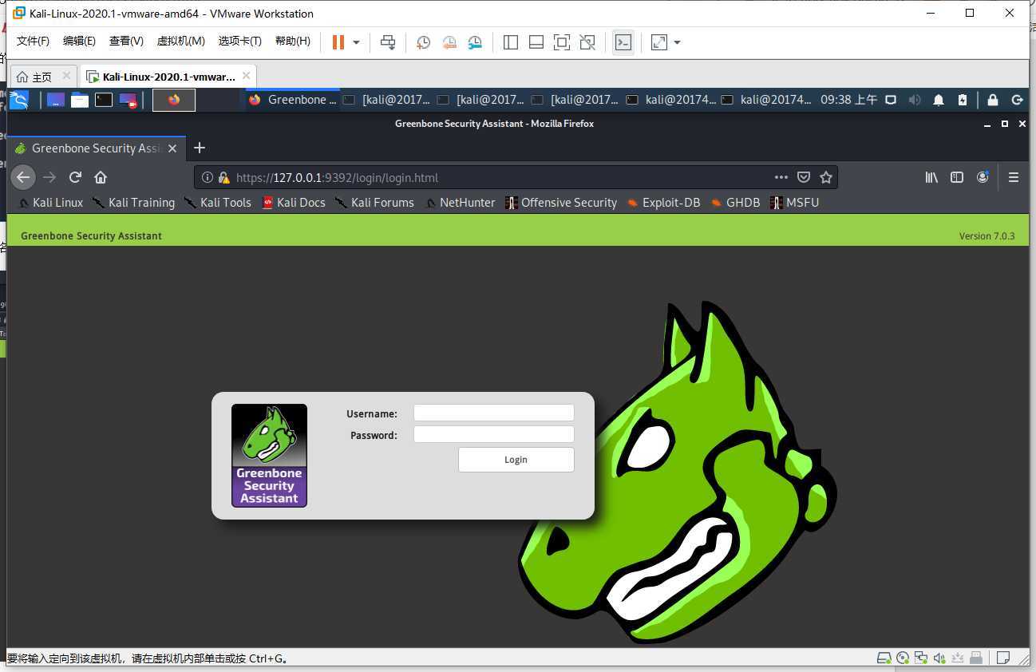Enter full screen mode icon
1036x672 pixels.
click(x=562, y=42)
